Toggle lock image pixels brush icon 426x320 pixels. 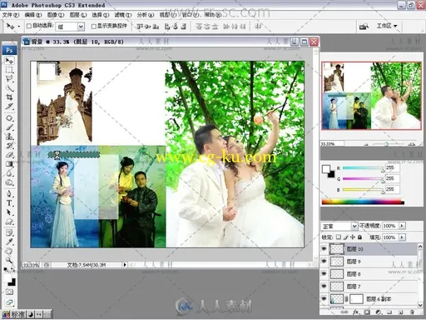click(x=345, y=237)
